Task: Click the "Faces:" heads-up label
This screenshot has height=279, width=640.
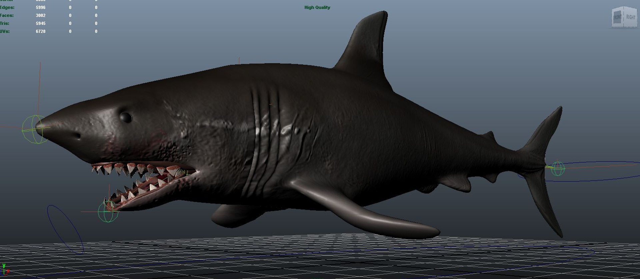Action: pos(7,15)
